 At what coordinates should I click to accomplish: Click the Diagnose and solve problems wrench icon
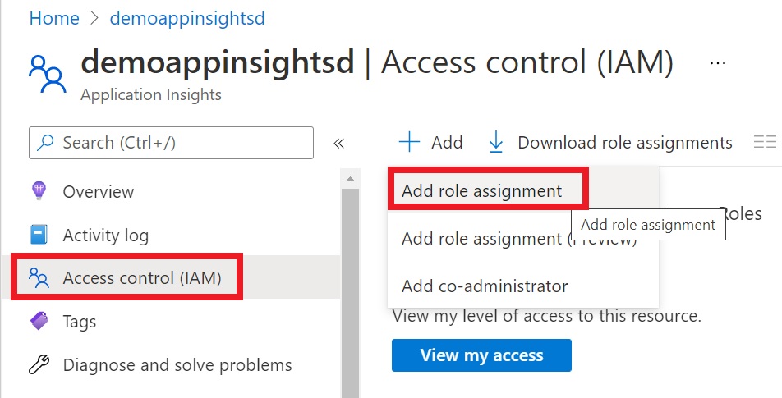[x=39, y=364]
